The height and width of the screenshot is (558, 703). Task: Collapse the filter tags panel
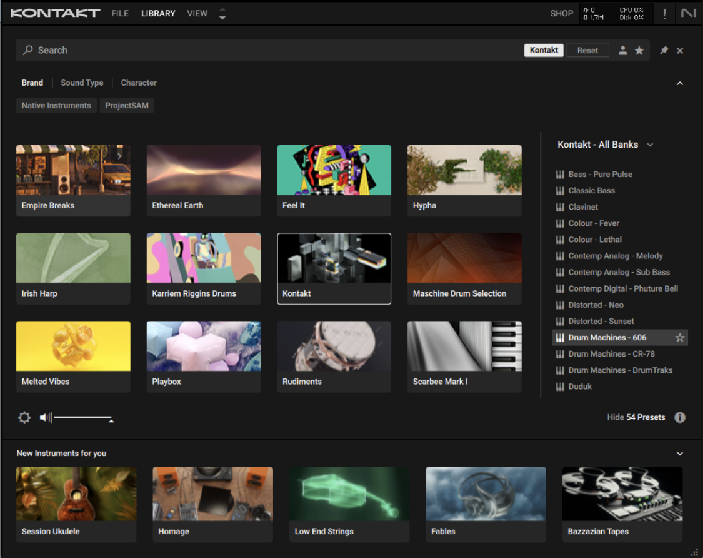point(680,83)
